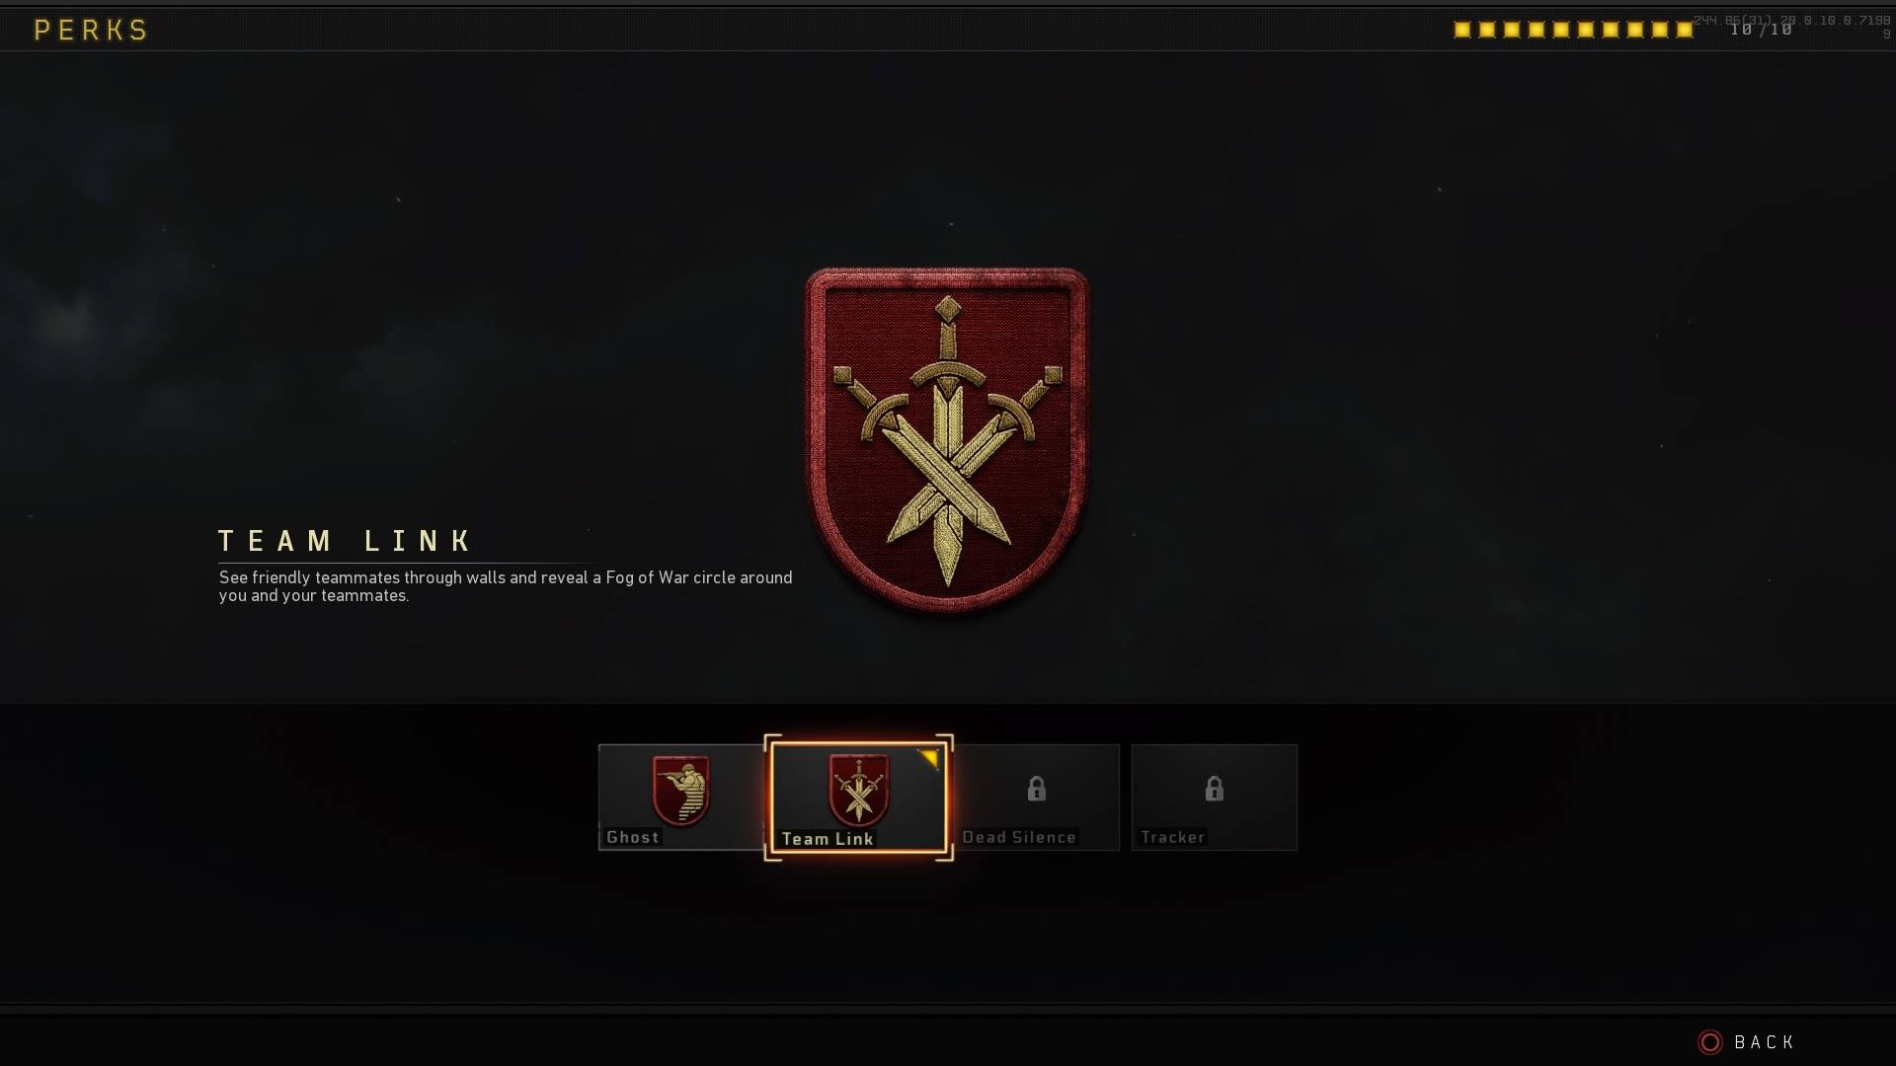Viewport: 1896px width, 1066px height.
Task: Click the yellow corner marker on Team Link tile
Action: [929, 758]
